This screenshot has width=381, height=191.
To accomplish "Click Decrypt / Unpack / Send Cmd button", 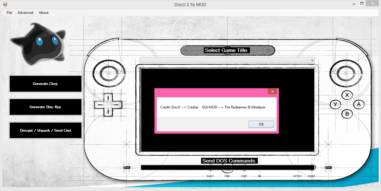I will tap(45, 130).
